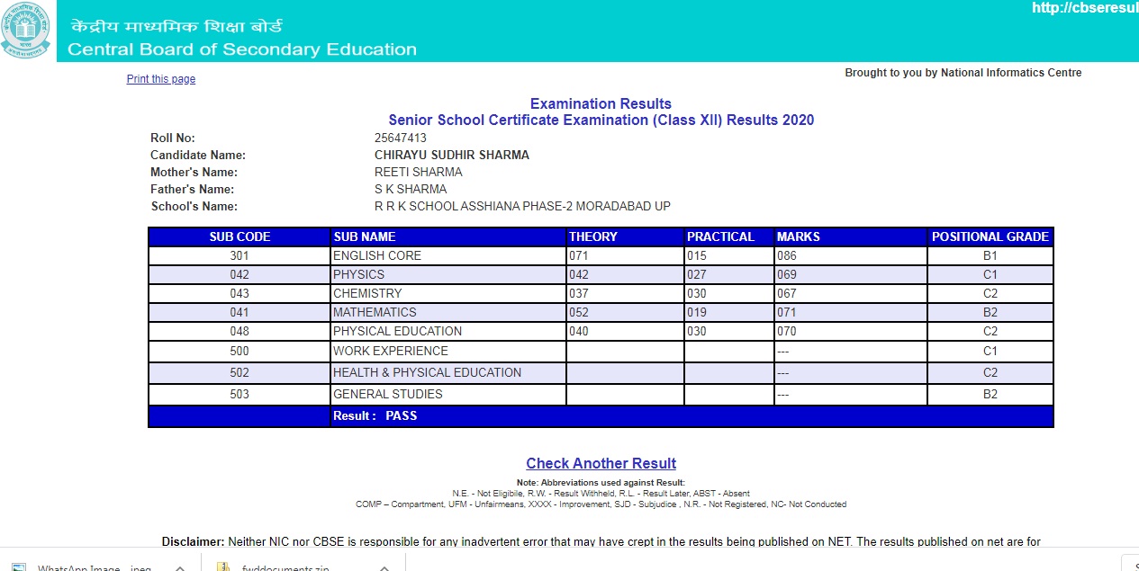Viewport: 1139px width, 571px height.
Task: Click subject code 301
Action: (240, 255)
